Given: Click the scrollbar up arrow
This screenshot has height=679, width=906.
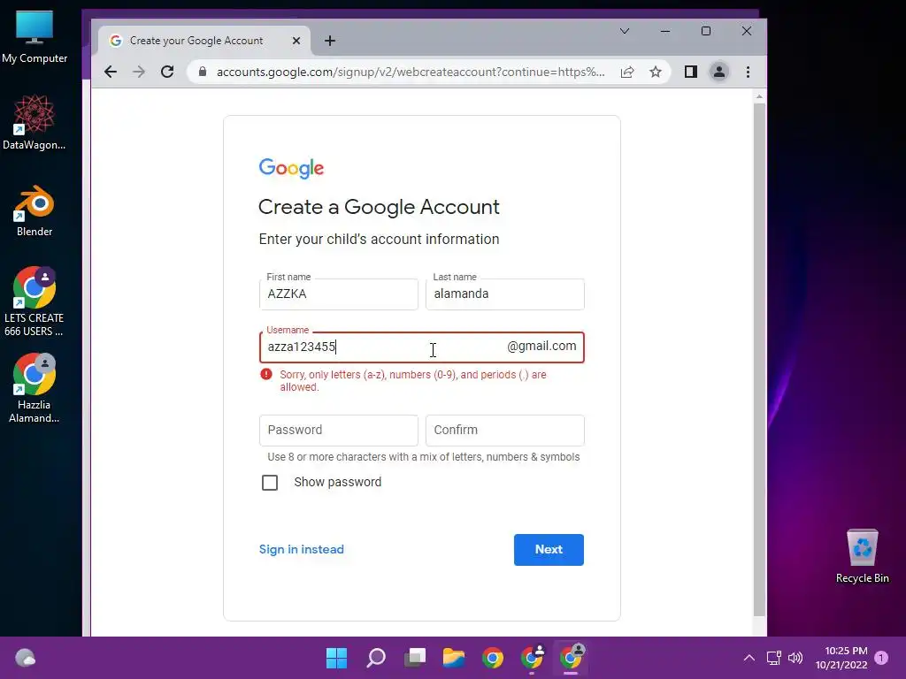Looking at the screenshot, I should point(759,96).
